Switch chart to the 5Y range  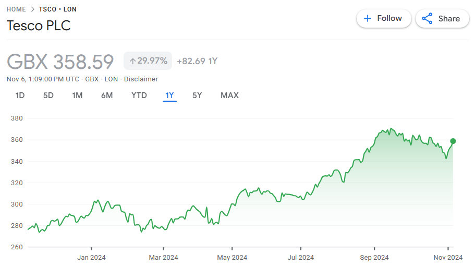pos(197,95)
